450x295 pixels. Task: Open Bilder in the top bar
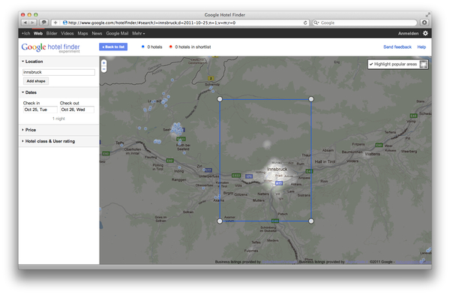point(52,33)
